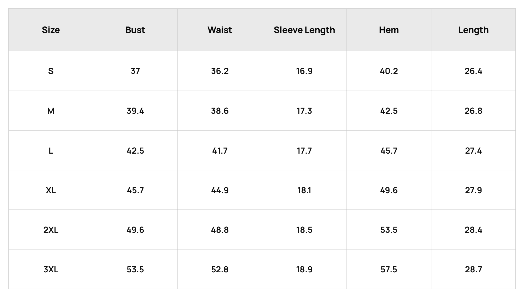Select the XL size row label

click(x=51, y=190)
